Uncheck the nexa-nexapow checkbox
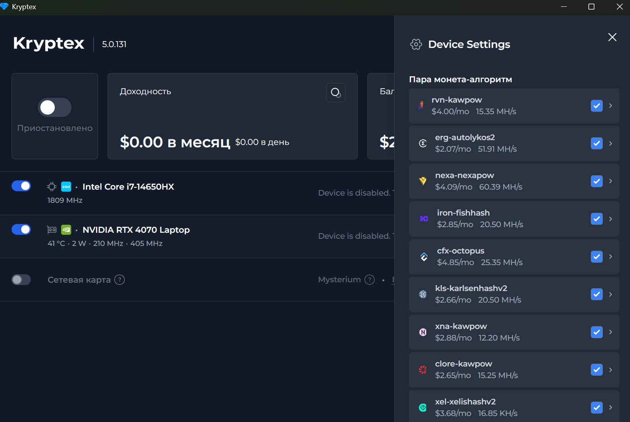 (x=597, y=181)
